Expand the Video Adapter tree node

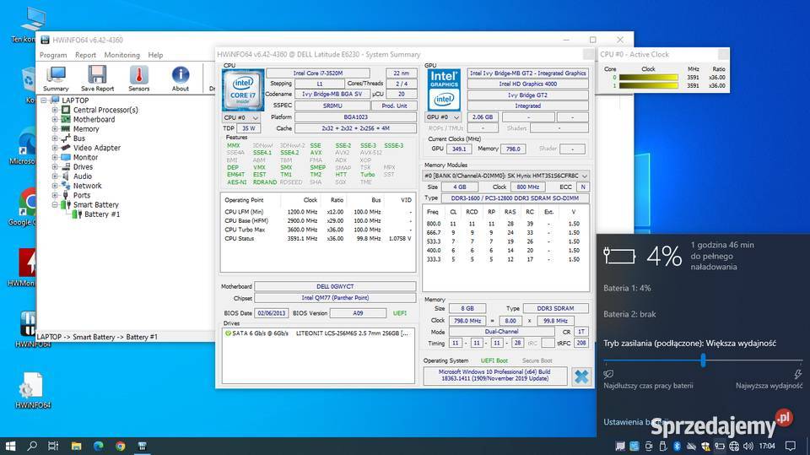[x=55, y=148]
